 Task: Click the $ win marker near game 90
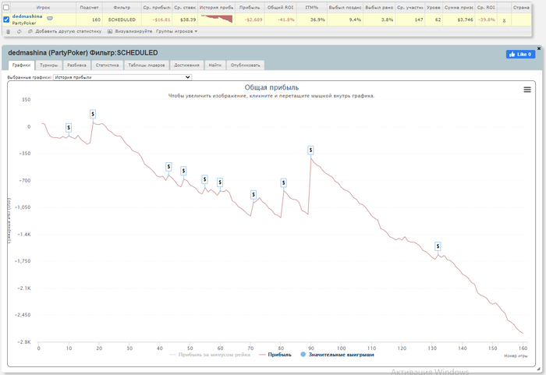310,150
